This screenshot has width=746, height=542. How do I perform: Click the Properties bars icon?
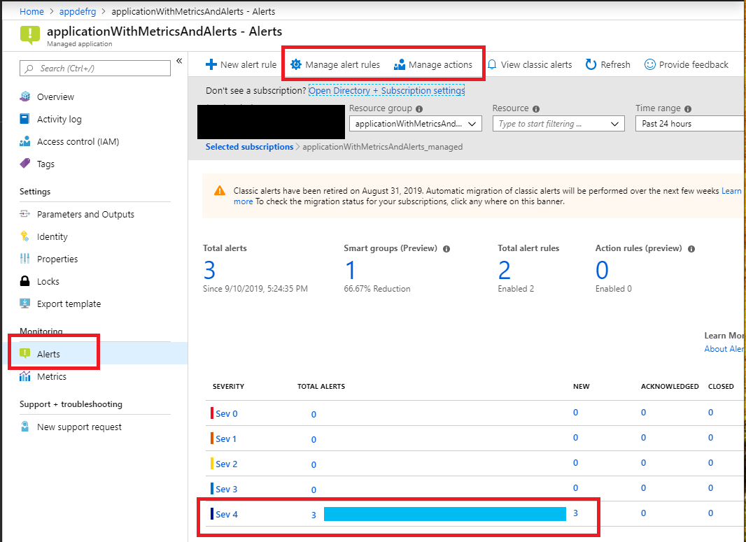[x=24, y=259]
